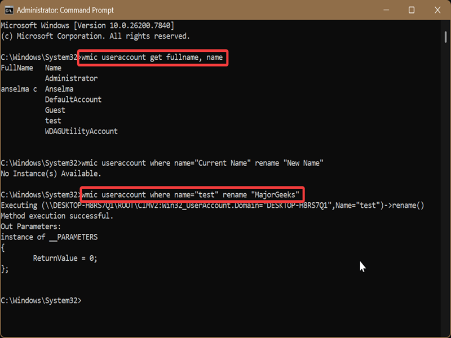Click the DefaultAccount row
This screenshot has width=451, height=338.
pos(73,100)
